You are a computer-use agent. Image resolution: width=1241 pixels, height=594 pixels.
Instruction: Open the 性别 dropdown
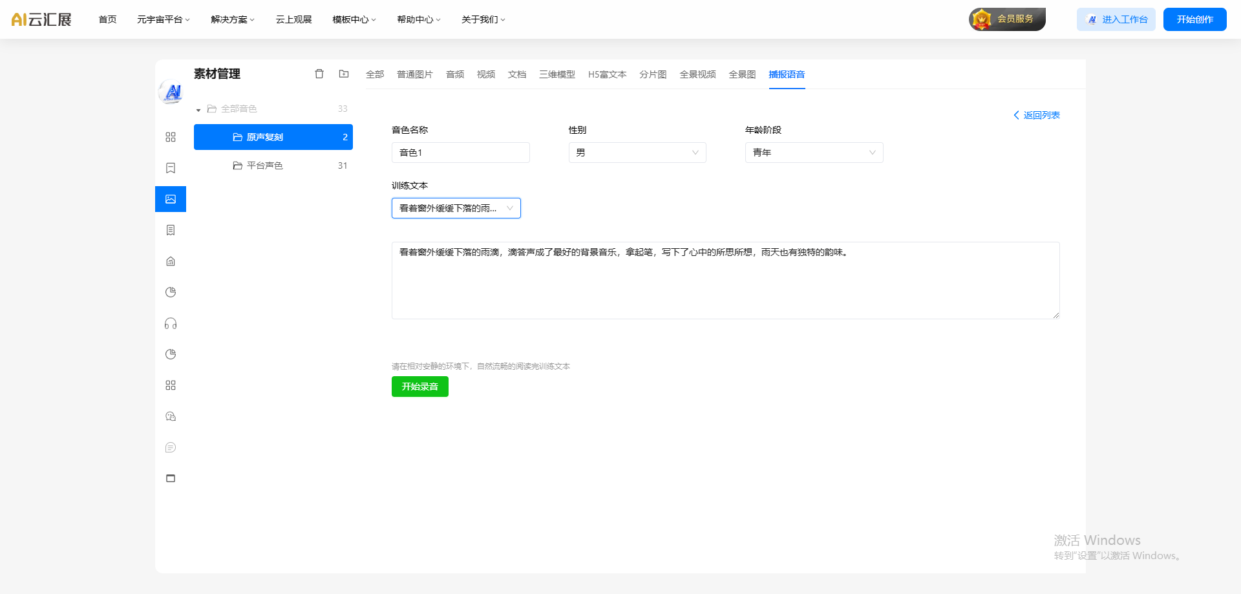tap(637, 153)
